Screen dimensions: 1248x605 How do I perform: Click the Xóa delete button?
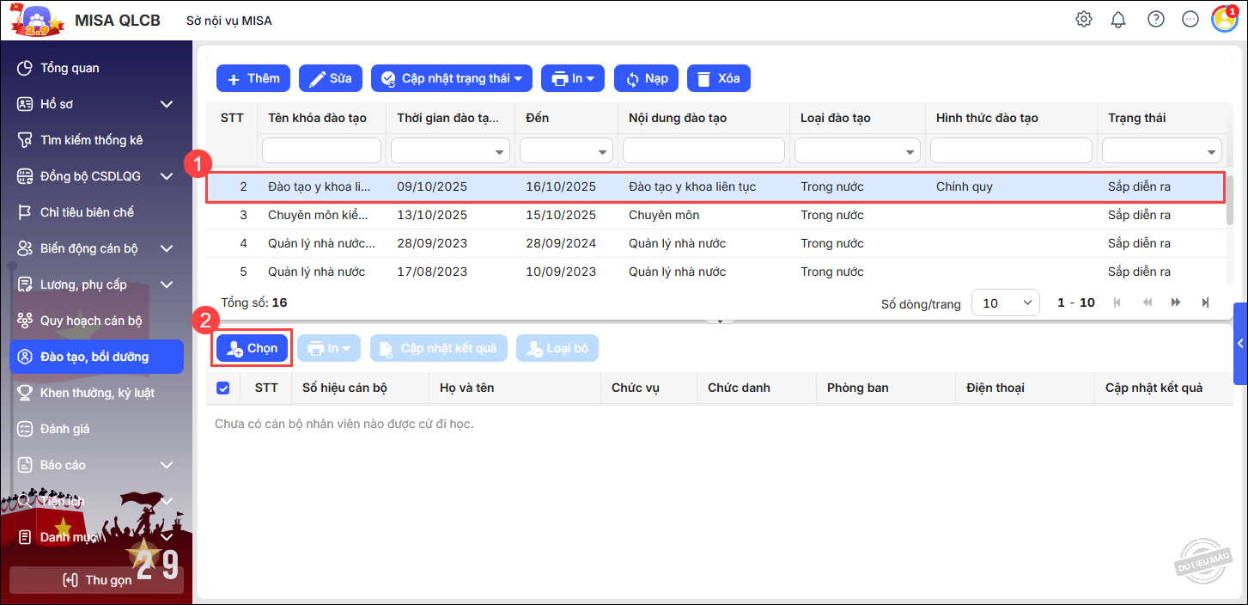pos(719,78)
